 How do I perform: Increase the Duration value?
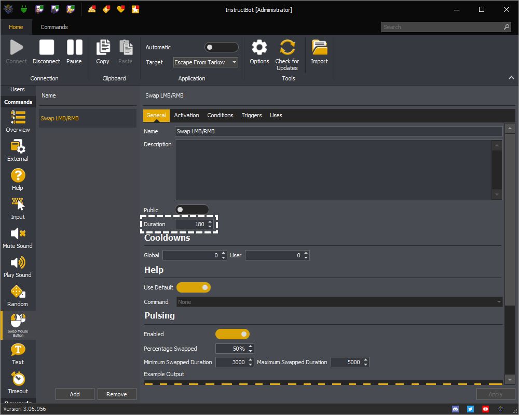pos(210,222)
